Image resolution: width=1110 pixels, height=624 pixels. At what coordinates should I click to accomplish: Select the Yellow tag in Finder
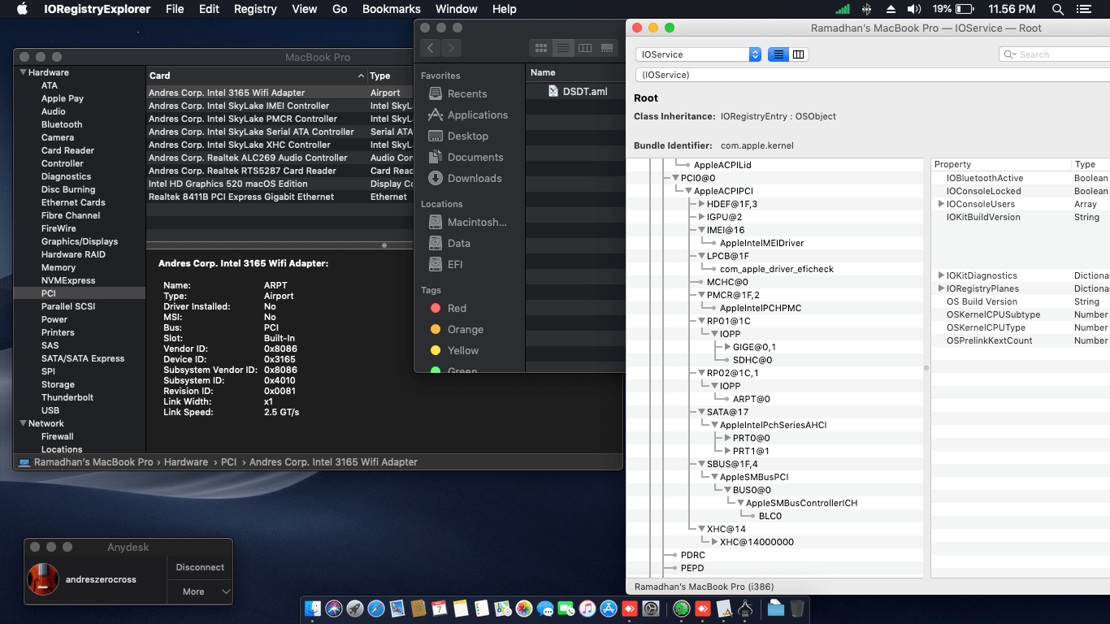453,350
